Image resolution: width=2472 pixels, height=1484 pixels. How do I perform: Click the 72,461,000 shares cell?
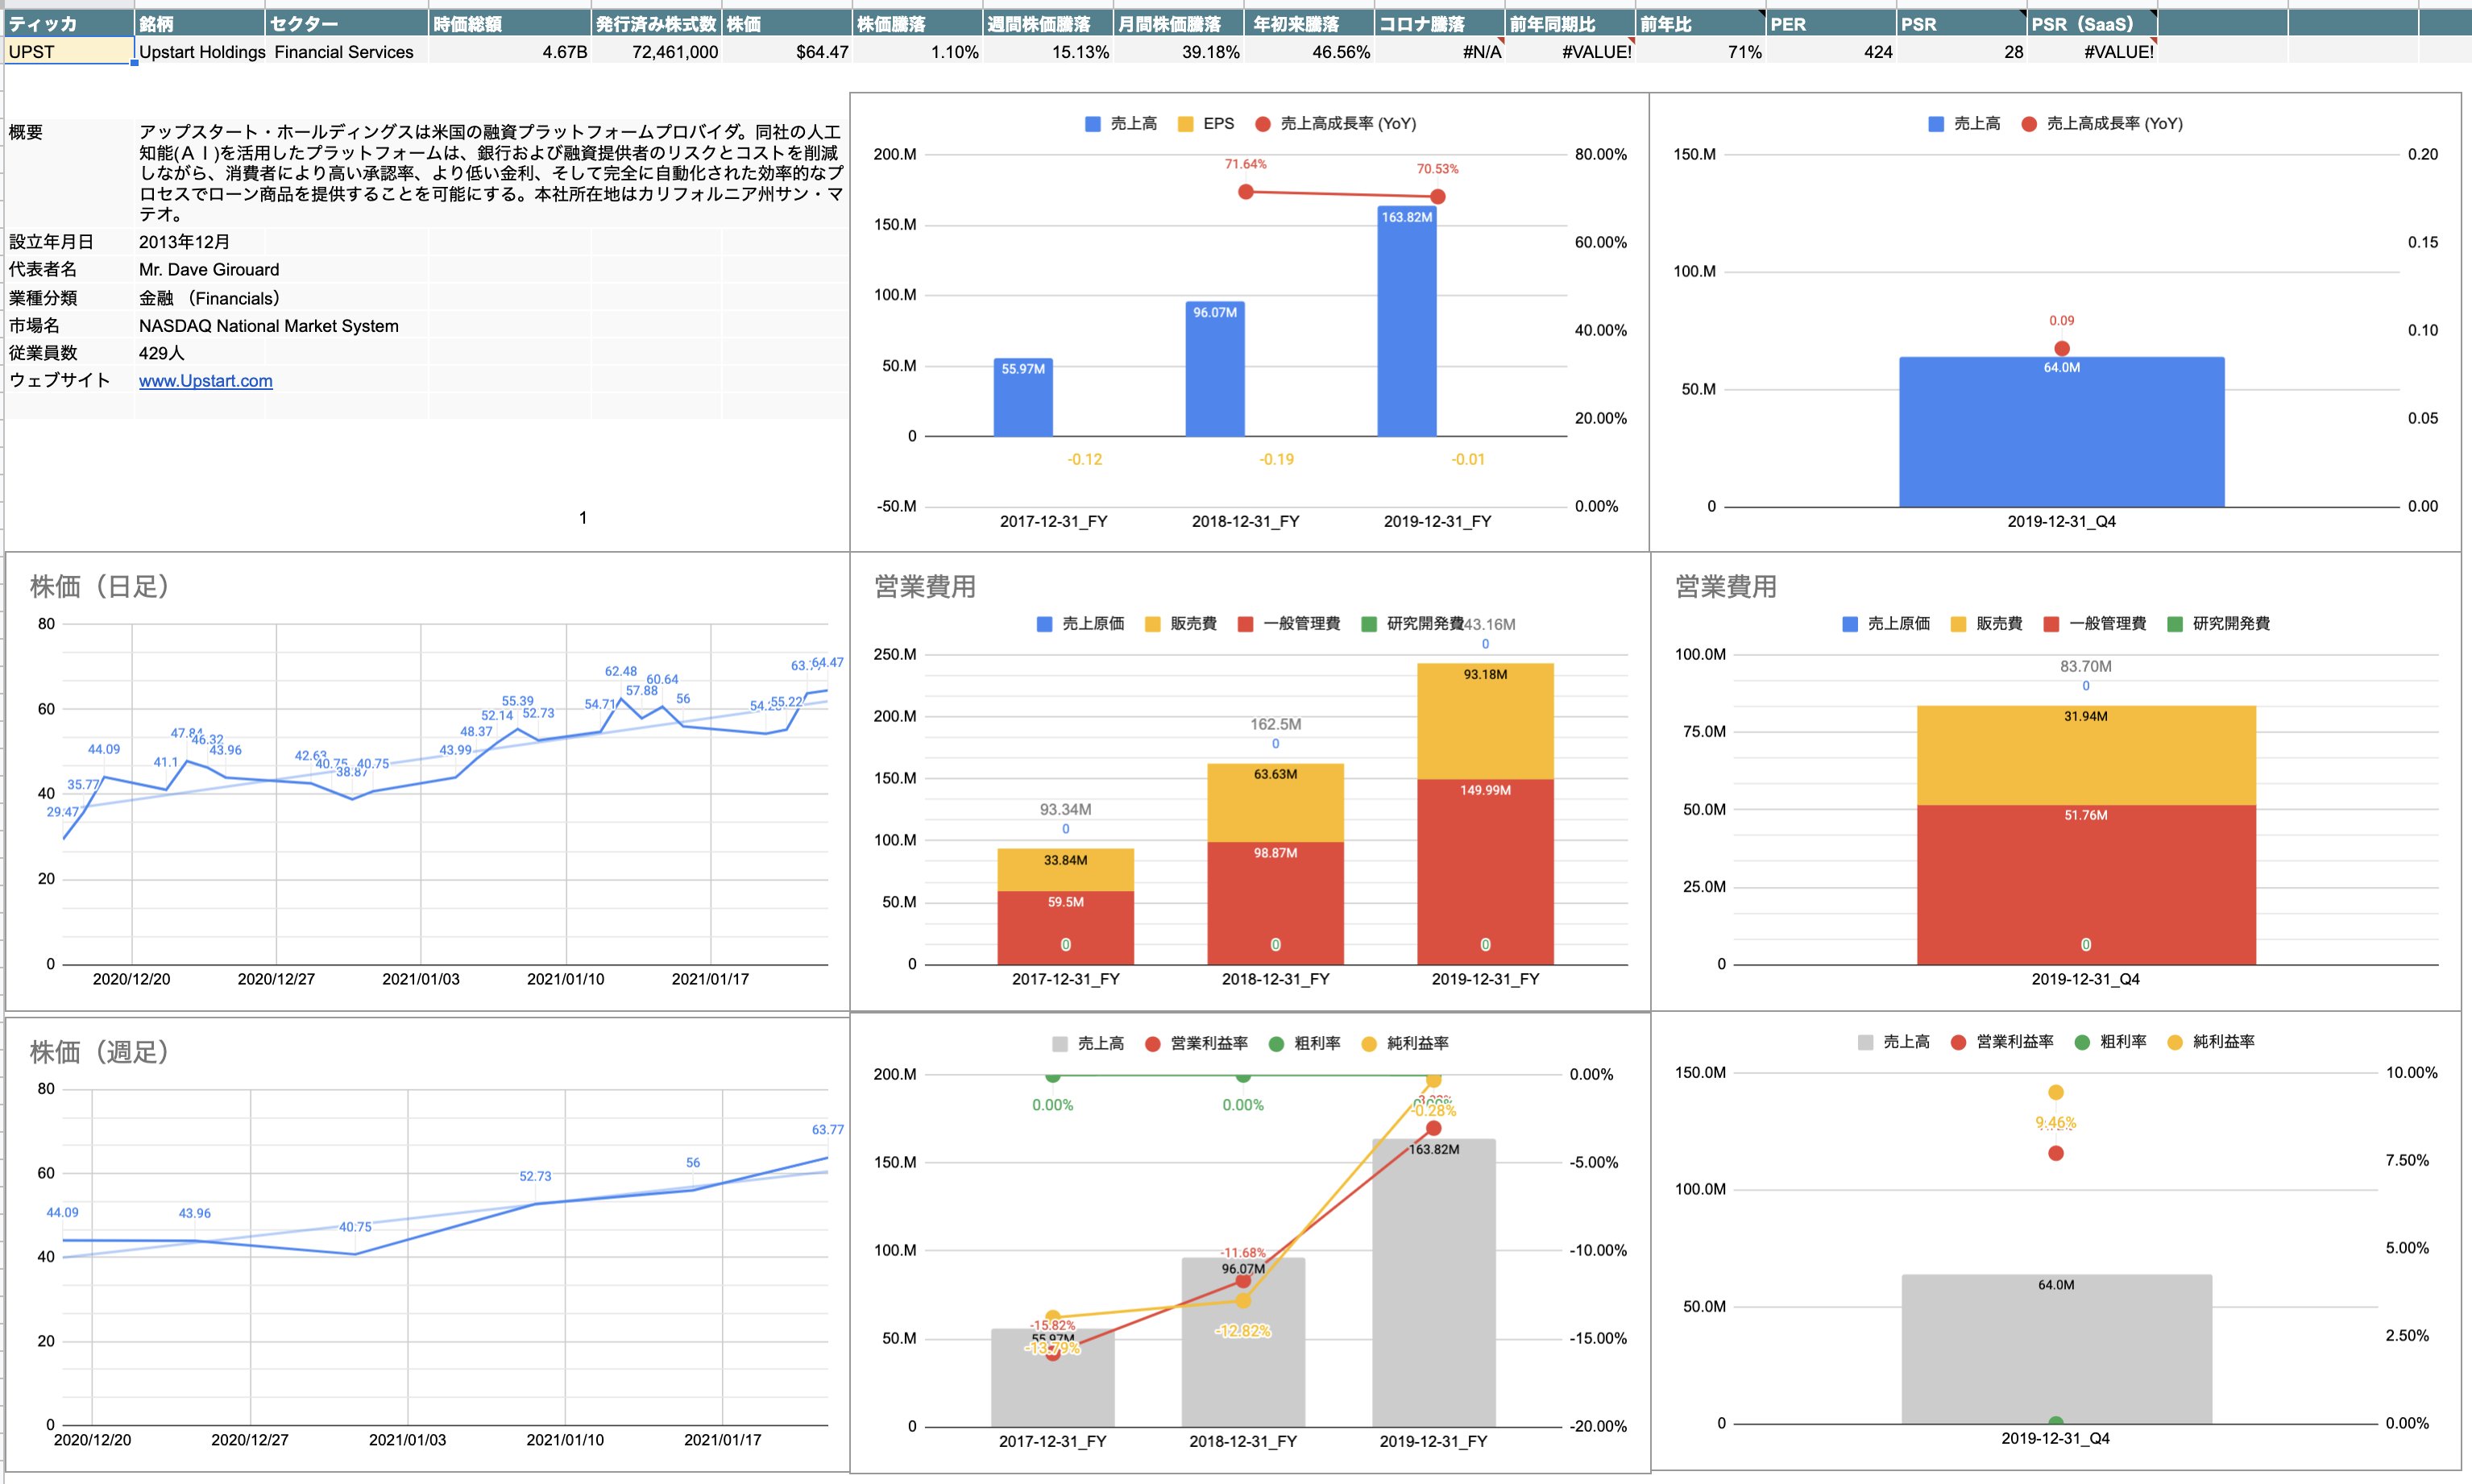coord(656,51)
